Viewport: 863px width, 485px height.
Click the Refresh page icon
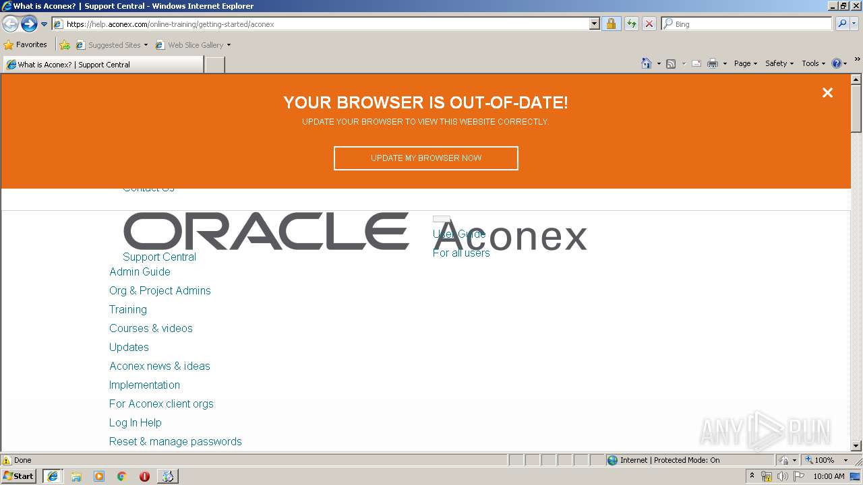click(x=631, y=24)
